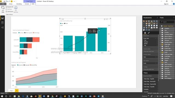The height and width of the screenshot is (98, 175).
Task: Expand the Order Date - Quarter filter card
Action: click(x=150, y=84)
